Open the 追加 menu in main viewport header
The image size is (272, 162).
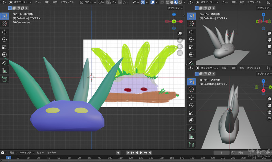54,2
